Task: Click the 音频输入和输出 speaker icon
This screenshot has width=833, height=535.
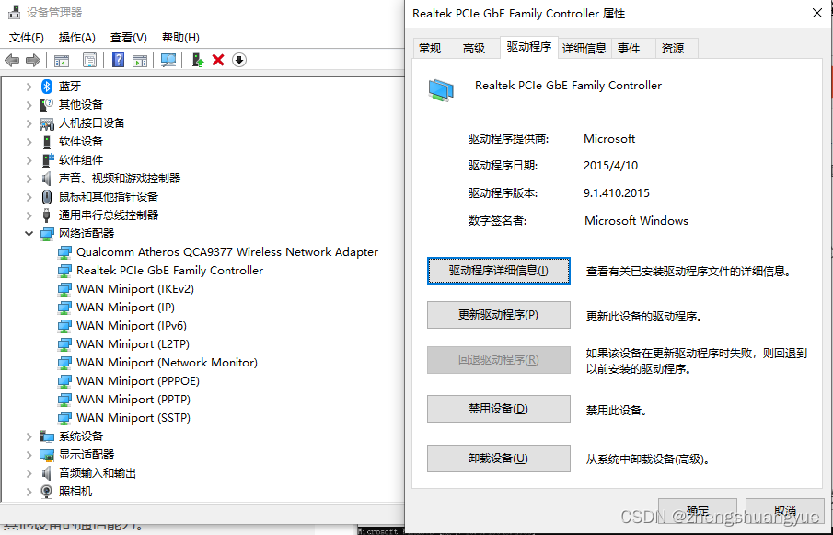Action: click(47, 473)
